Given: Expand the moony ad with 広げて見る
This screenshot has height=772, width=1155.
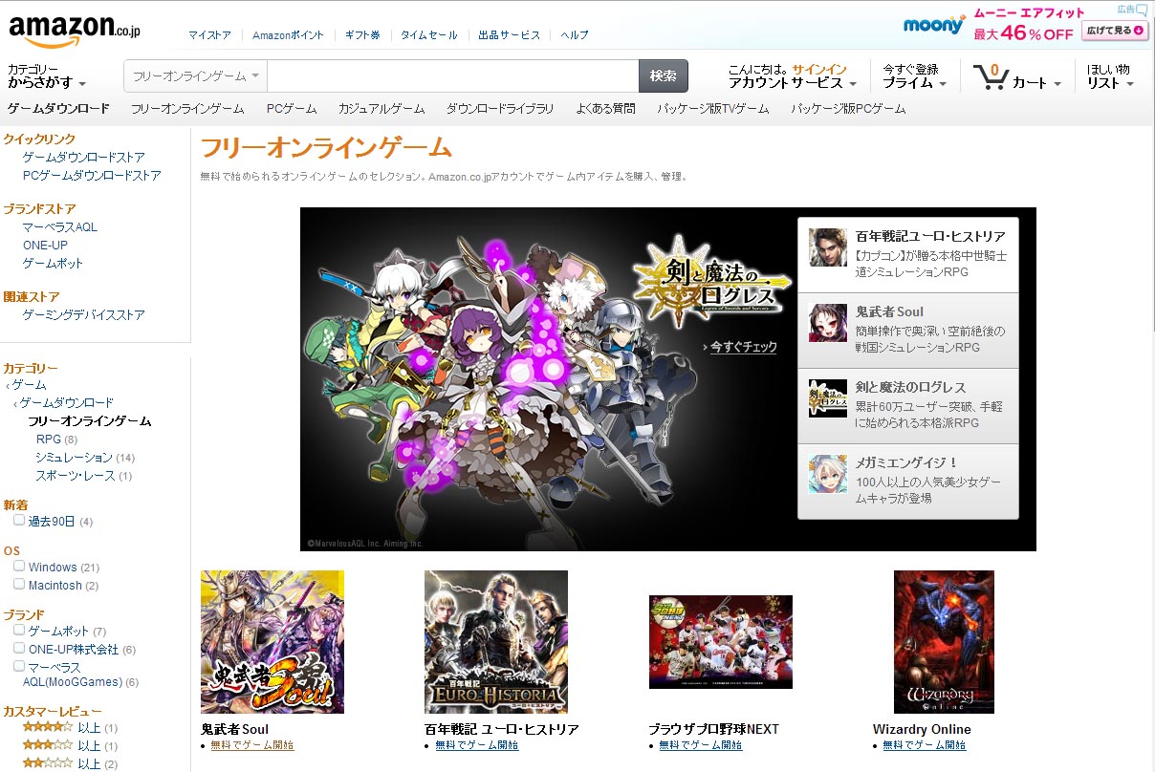Looking at the screenshot, I should click(x=1115, y=31).
